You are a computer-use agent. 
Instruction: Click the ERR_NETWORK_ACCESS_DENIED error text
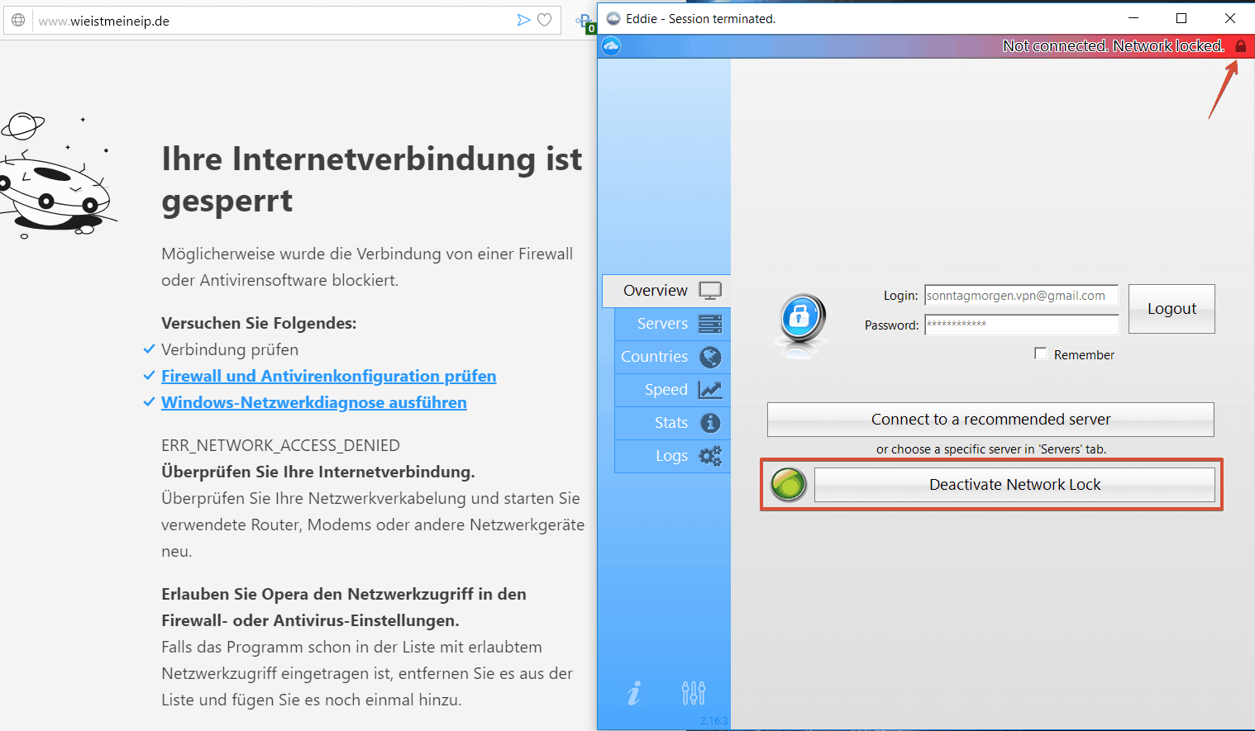click(x=280, y=445)
